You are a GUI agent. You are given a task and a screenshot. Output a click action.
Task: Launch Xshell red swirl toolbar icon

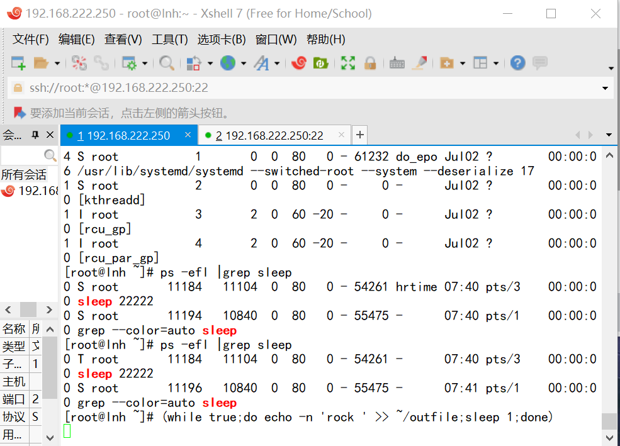tap(299, 63)
